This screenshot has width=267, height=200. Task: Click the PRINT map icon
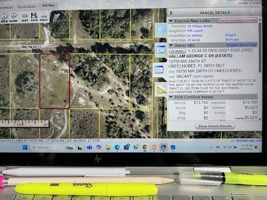pos(44,17)
